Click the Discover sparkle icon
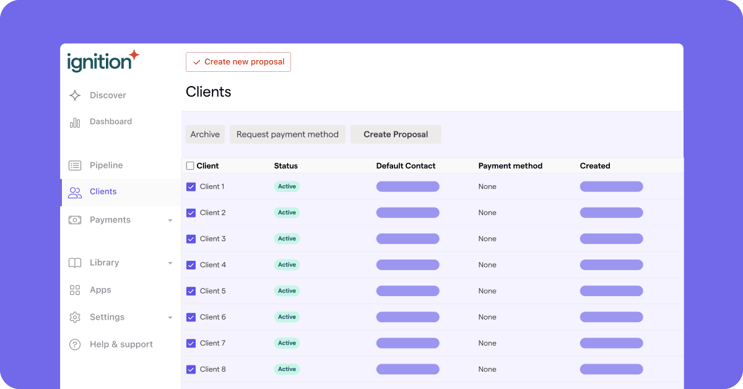743x389 pixels. click(x=74, y=95)
